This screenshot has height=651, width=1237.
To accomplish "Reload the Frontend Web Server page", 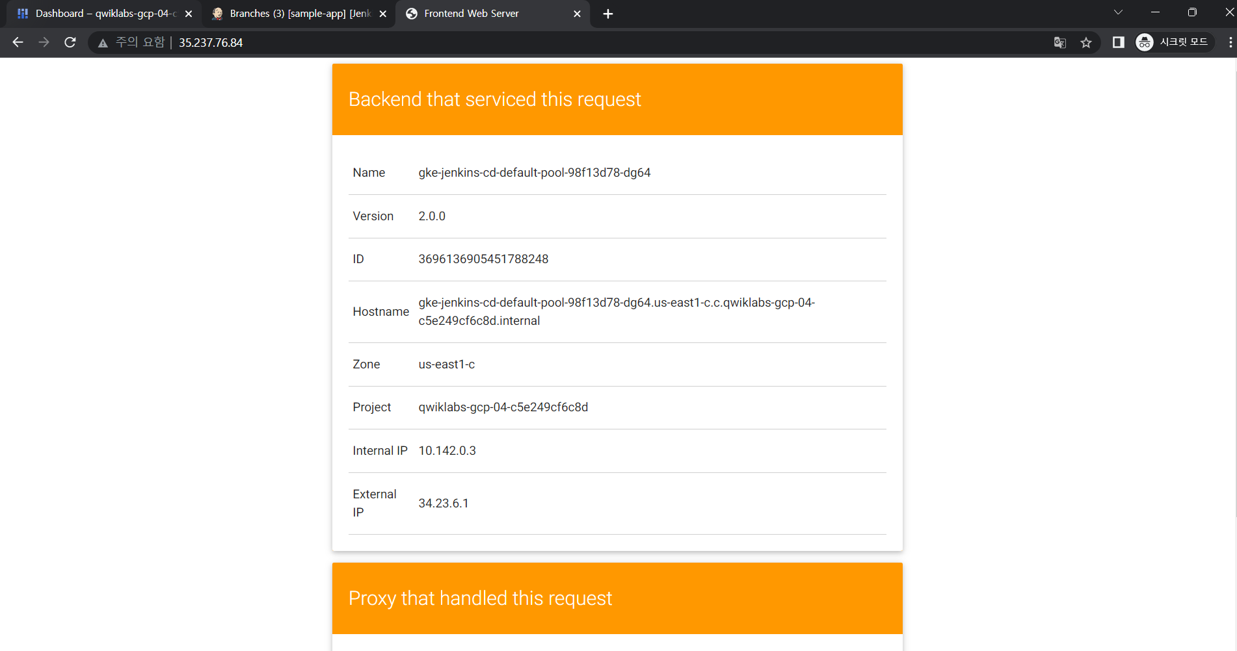I will tap(70, 42).
